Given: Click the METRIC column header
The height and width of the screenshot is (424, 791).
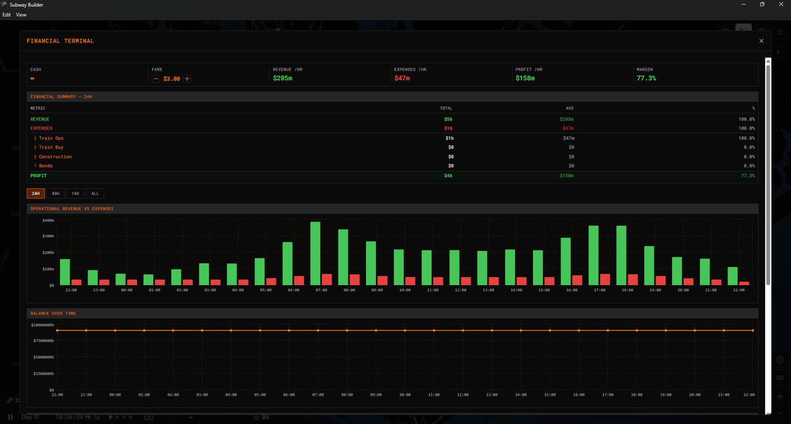Looking at the screenshot, I should click(38, 108).
